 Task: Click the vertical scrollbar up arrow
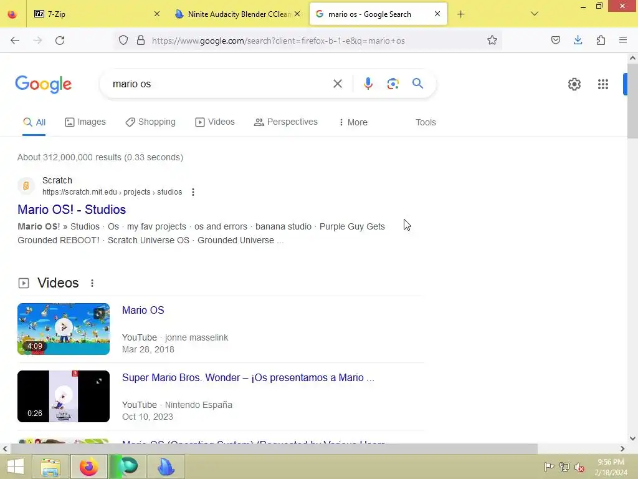point(632,58)
